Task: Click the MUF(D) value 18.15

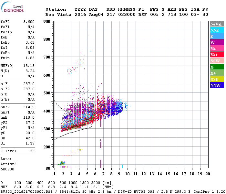Action: coord(29,66)
